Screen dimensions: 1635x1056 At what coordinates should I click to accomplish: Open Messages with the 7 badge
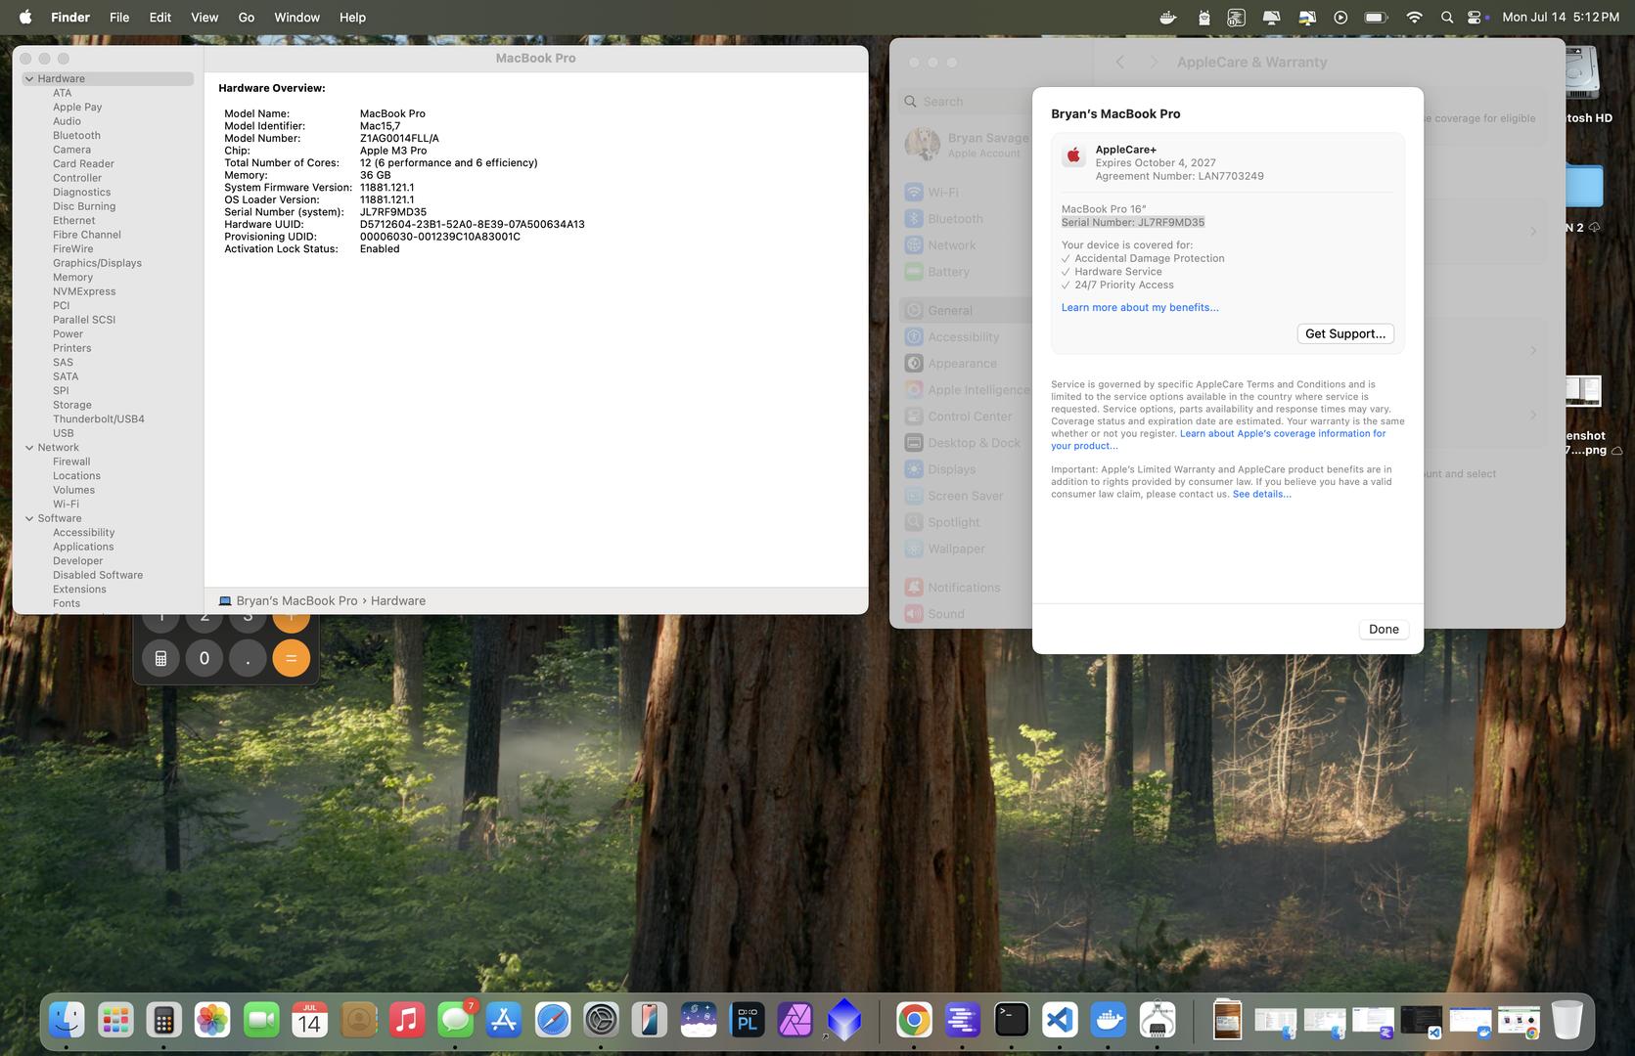tap(455, 1021)
